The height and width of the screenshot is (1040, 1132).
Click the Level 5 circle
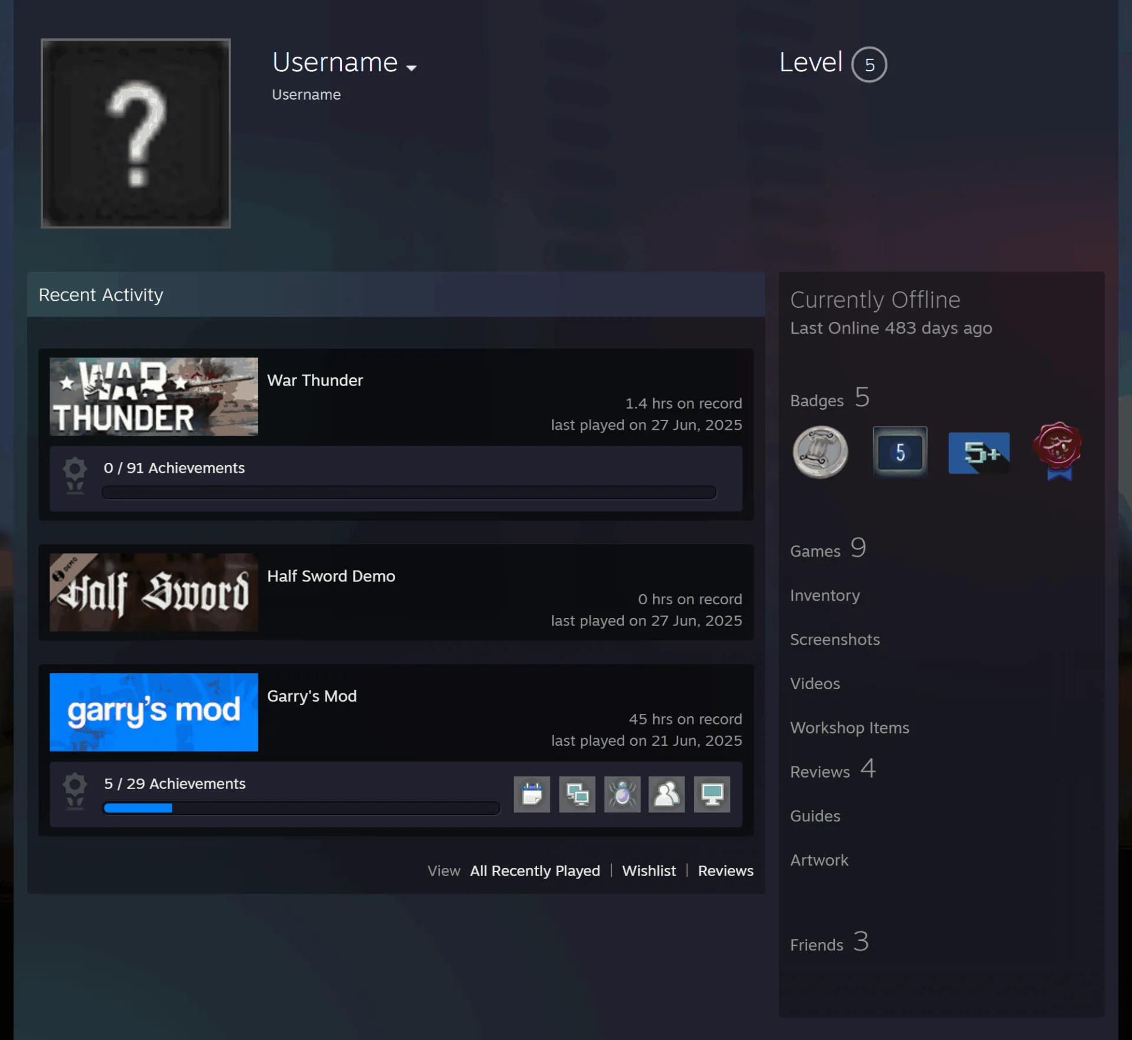pyautogui.click(x=869, y=64)
